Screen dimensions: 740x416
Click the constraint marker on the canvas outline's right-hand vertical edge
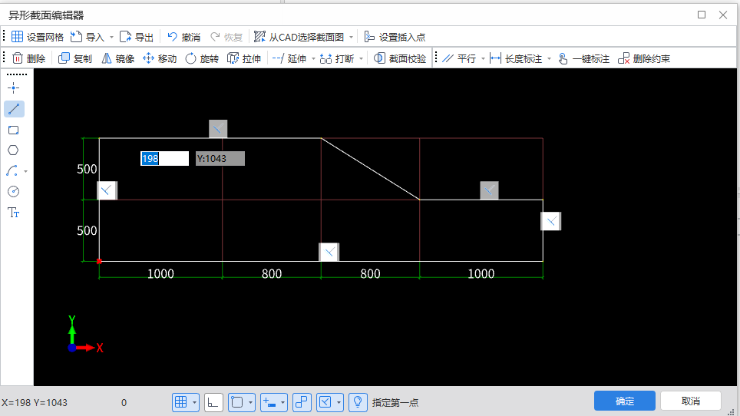550,221
